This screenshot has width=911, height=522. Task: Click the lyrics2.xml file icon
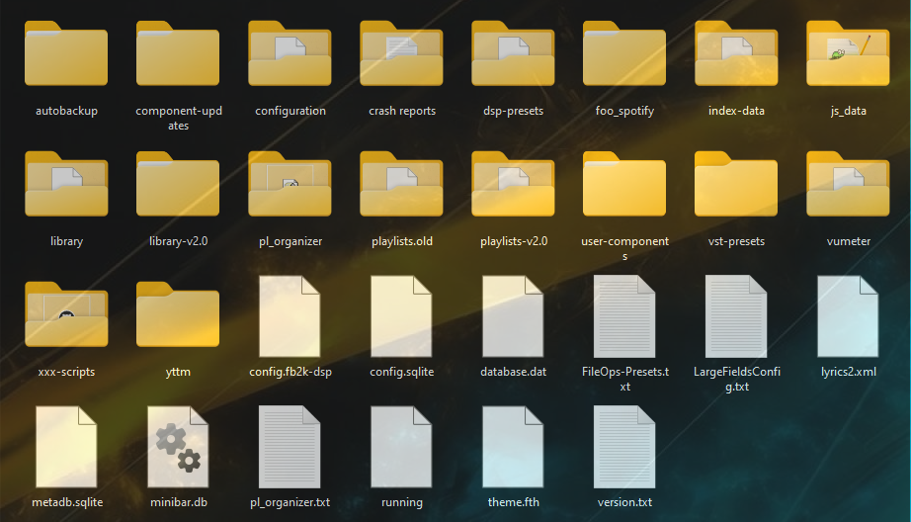point(848,316)
